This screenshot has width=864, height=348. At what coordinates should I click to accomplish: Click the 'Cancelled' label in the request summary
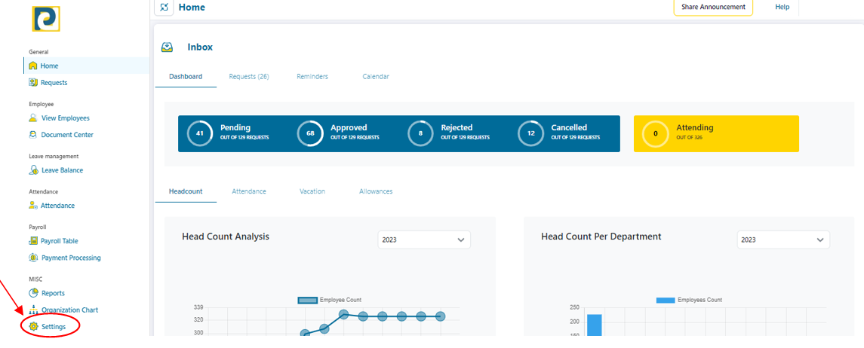[x=569, y=127]
